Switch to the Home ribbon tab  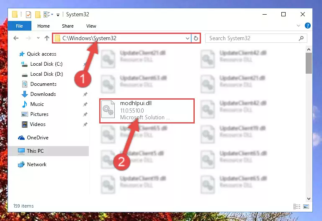(43, 26)
